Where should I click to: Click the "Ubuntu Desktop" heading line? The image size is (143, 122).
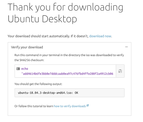[x=42, y=19]
